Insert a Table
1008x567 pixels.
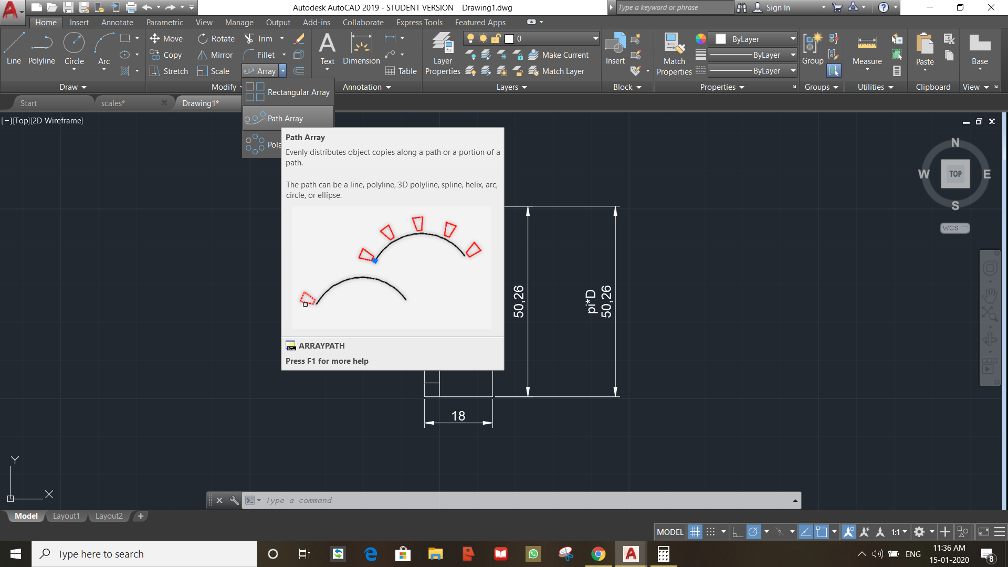(401, 71)
